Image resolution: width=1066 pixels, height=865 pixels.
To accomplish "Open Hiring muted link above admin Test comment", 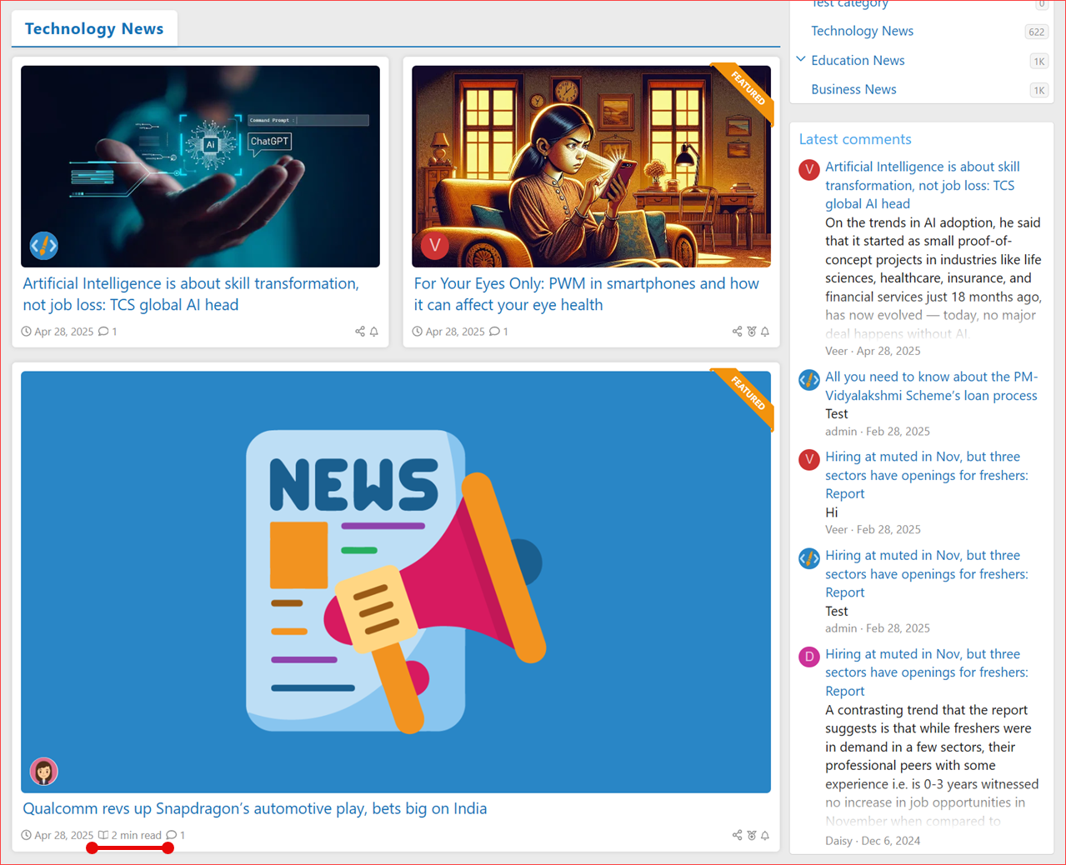I will [x=926, y=573].
